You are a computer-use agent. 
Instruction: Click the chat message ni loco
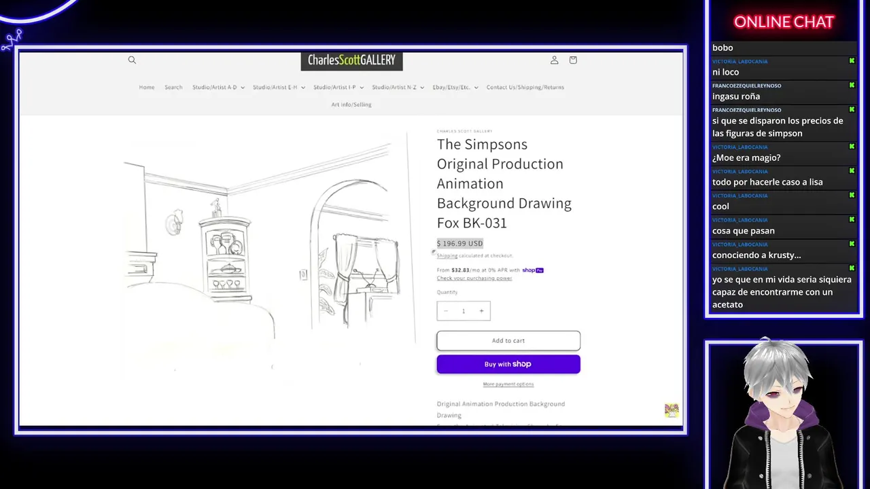point(725,72)
